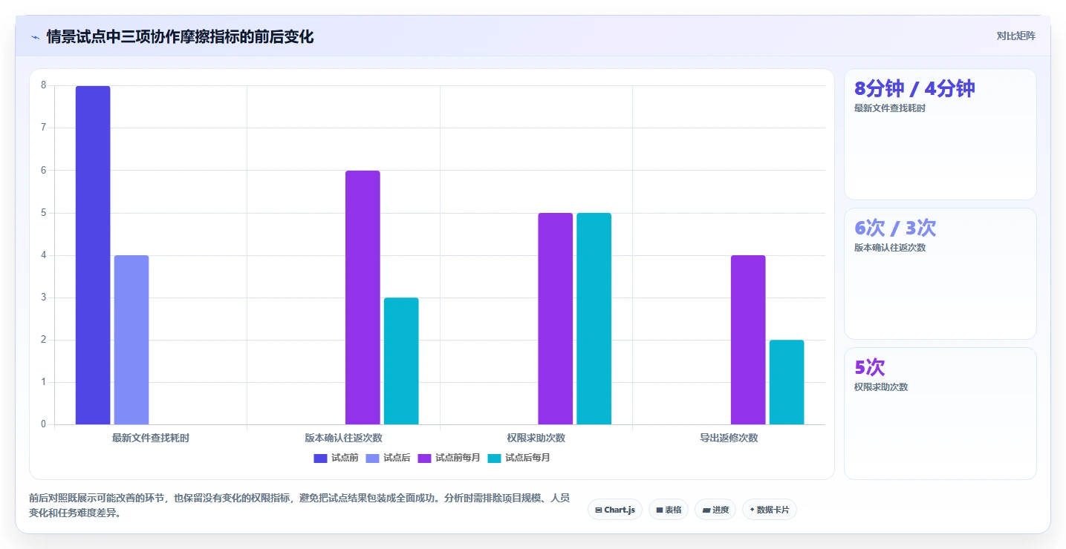The height and width of the screenshot is (549, 1066).
Task: Click the teal bar for 权限求助次数
Action: (594, 319)
